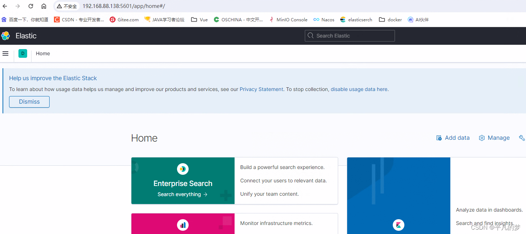This screenshot has width=526, height=234.
Task: Click 'Search everything' on Enterprise Search card
Action: (182, 194)
